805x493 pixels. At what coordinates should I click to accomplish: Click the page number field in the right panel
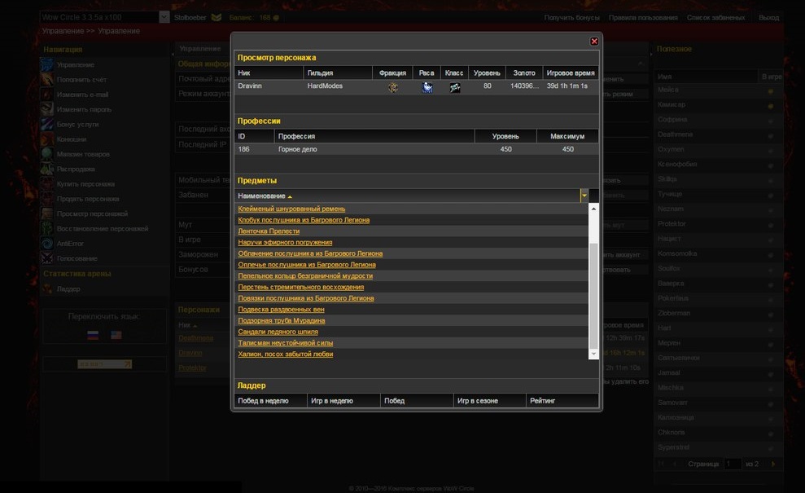[733, 464]
